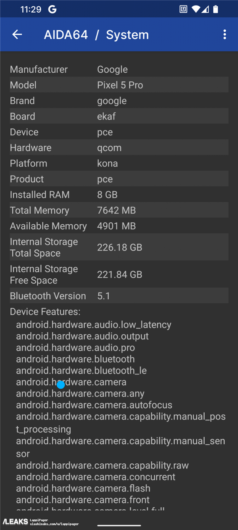
Task: Open the three-dot overflow menu
Action: click(225, 34)
